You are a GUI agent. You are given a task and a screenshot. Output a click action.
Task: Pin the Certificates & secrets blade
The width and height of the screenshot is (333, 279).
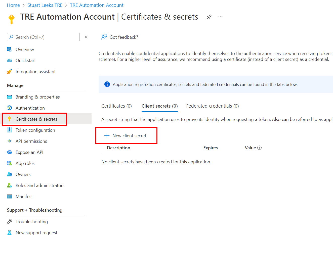tap(209, 17)
